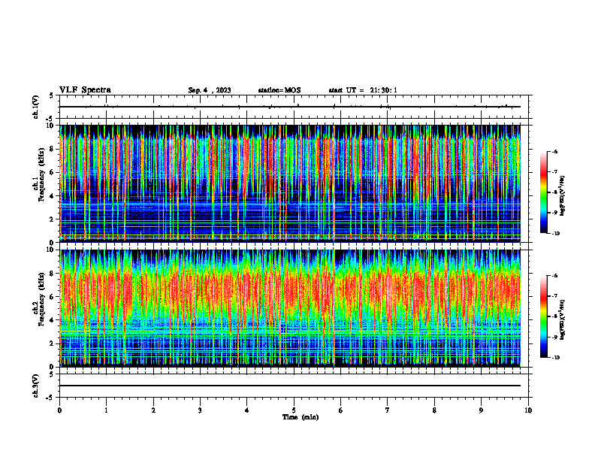Viewport: 595px width, 460px height.
Task: Click the 'VLF Spectra' title text
Action: [85, 90]
